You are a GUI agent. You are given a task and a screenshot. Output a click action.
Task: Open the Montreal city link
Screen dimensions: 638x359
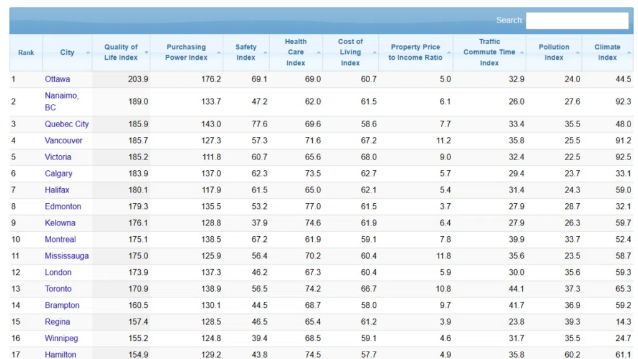(60, 239)
